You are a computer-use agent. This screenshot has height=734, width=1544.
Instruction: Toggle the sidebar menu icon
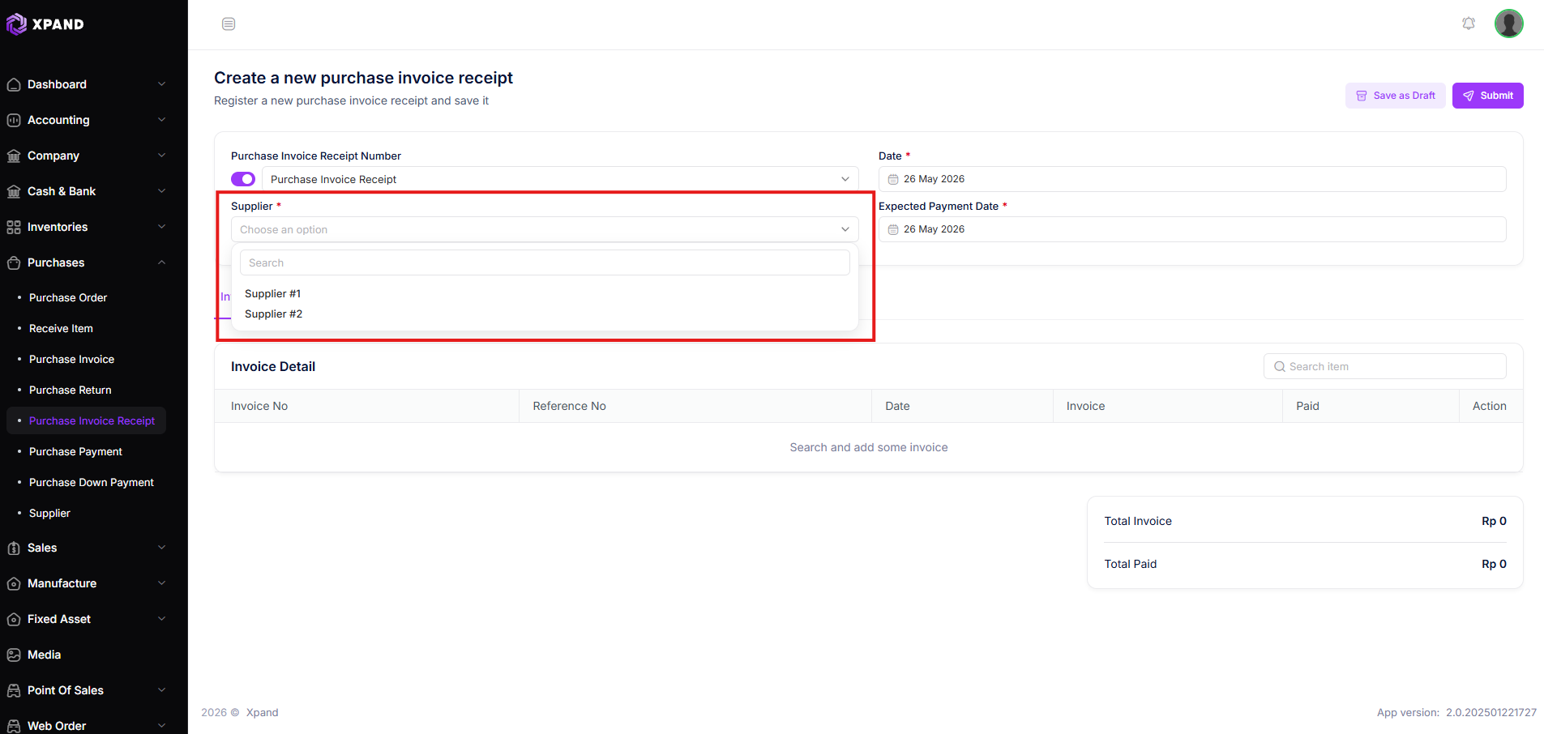click(x=229, y=24)
